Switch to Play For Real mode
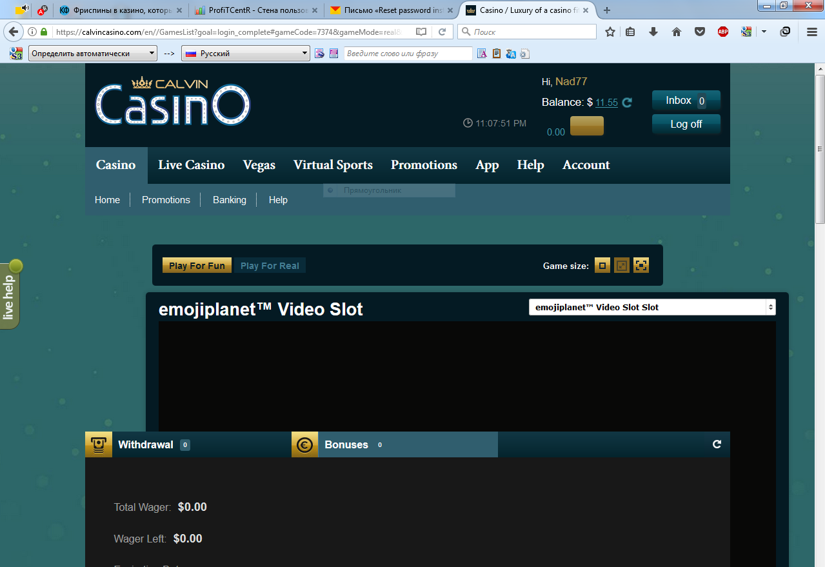 click(270, 266)
